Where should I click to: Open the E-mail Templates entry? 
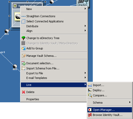(54, 78)
